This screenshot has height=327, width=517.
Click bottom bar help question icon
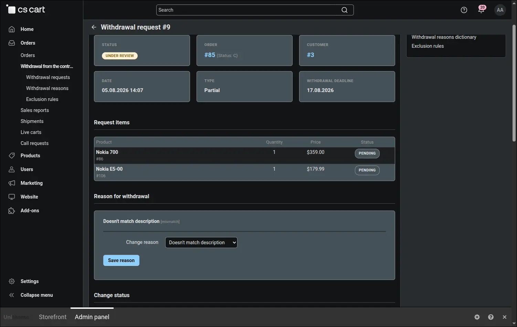point(491,317)
